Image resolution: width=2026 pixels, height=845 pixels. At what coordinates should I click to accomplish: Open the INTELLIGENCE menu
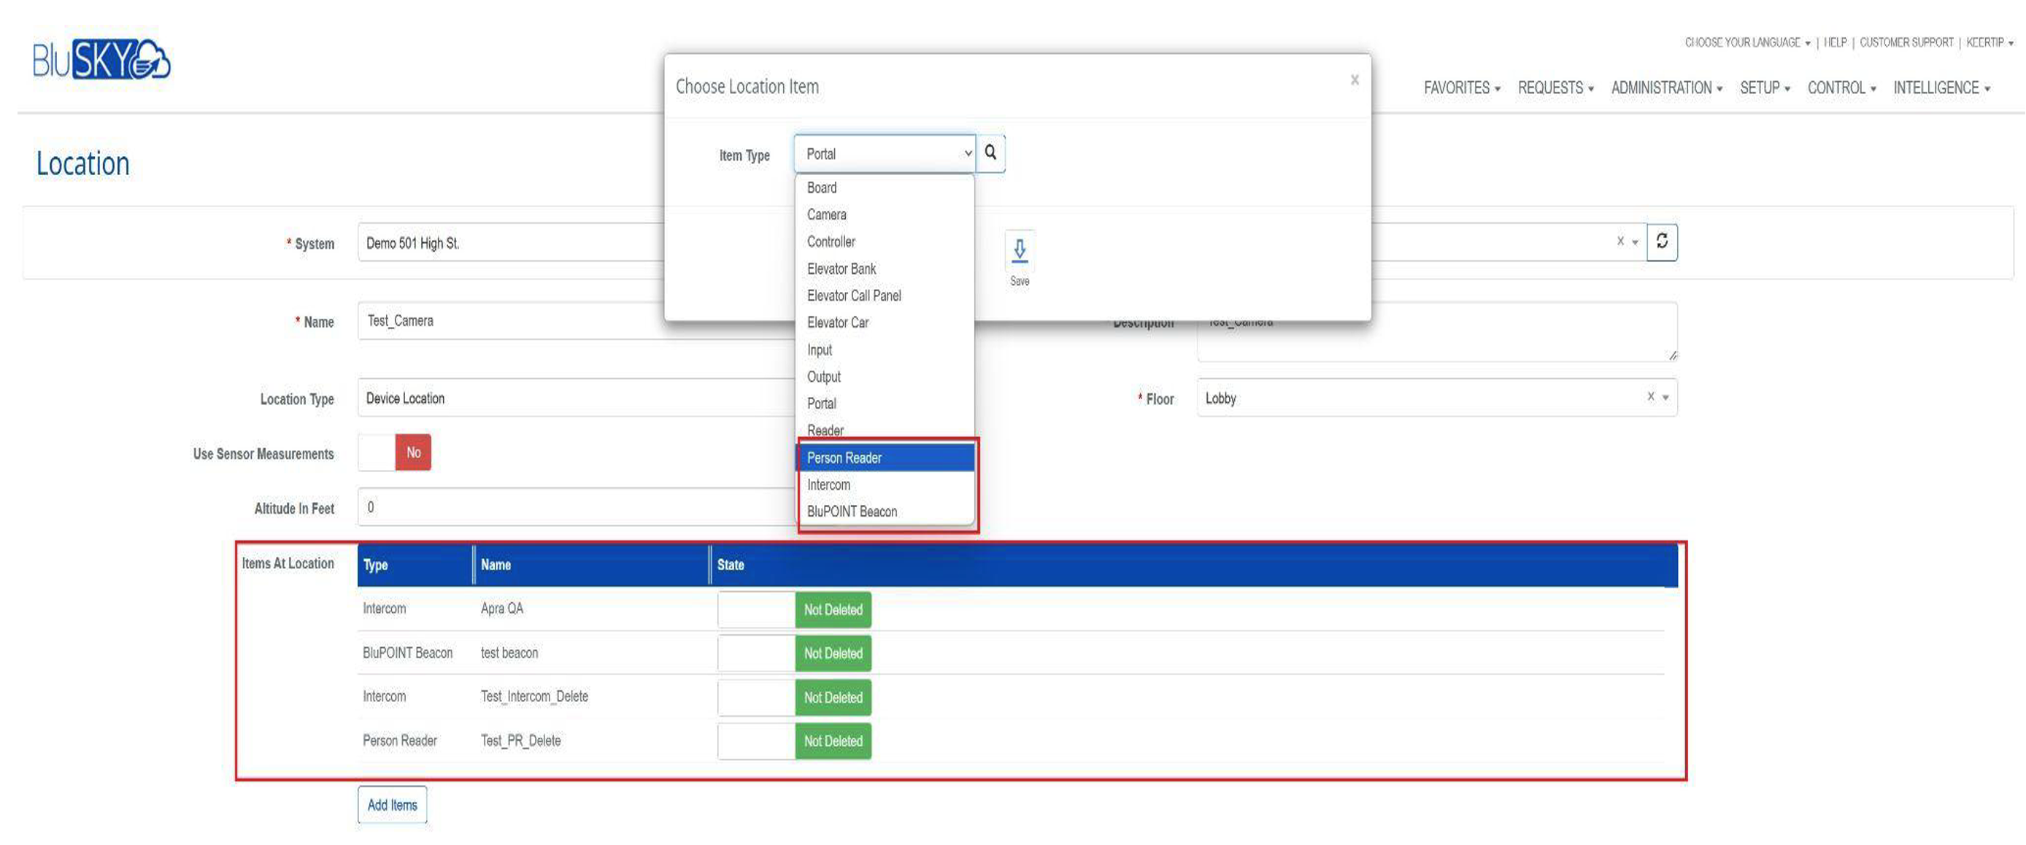click(x=1941, y=88)
